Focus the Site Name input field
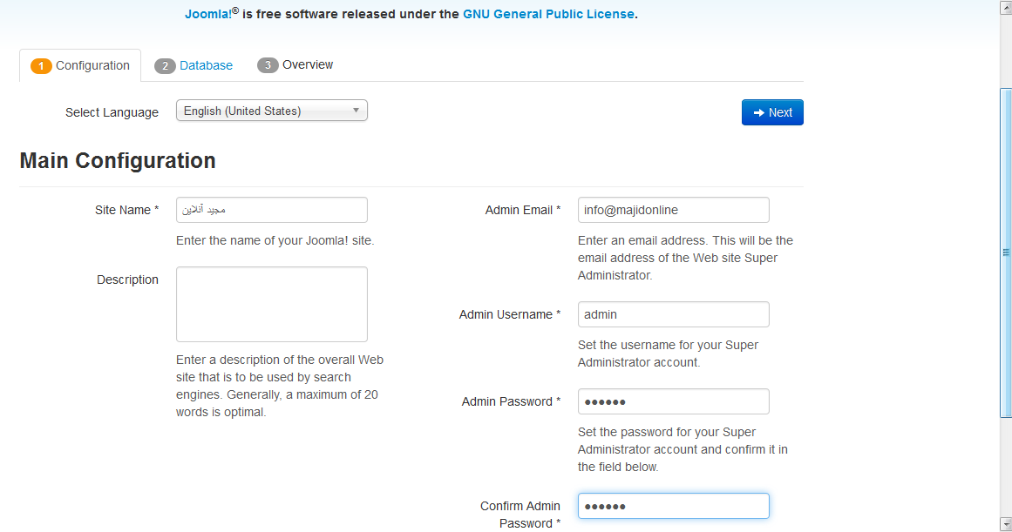This screenshot has height=532, width=1012. [272, 210]
